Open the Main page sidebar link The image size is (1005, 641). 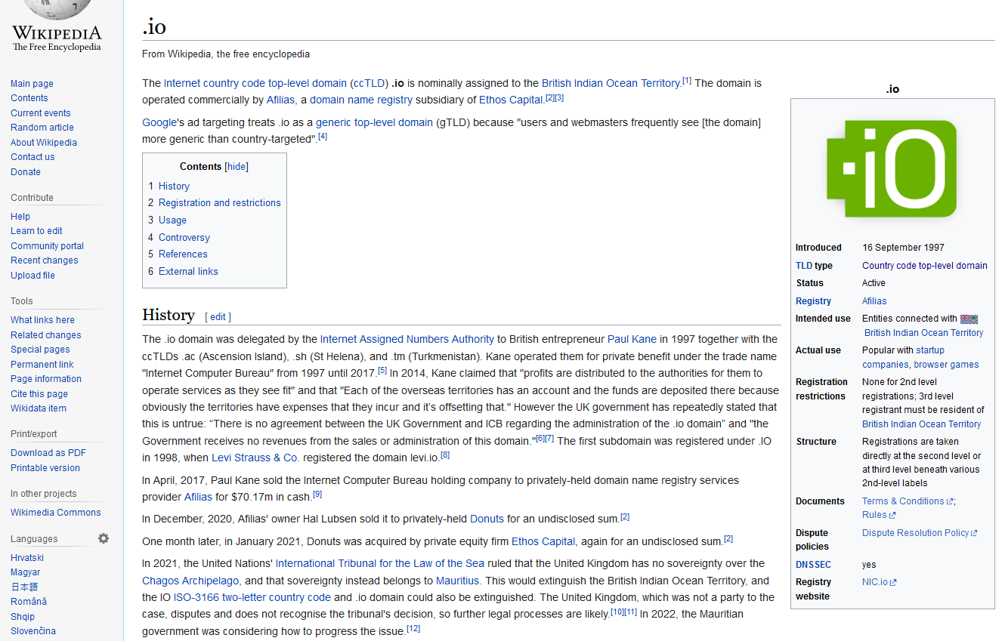(32, 84)
